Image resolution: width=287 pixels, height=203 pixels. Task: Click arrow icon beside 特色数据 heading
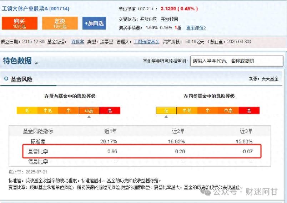tap(36, 63)
